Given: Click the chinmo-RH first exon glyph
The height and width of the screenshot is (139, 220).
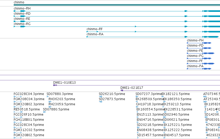Looking at the screenshot, I should point(15,11).
